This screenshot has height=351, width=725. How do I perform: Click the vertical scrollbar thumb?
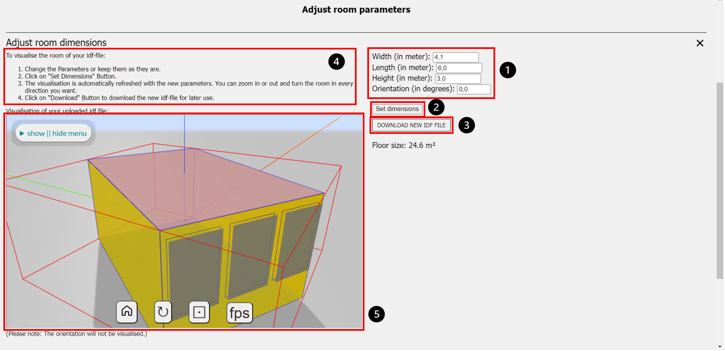(719, 180)
